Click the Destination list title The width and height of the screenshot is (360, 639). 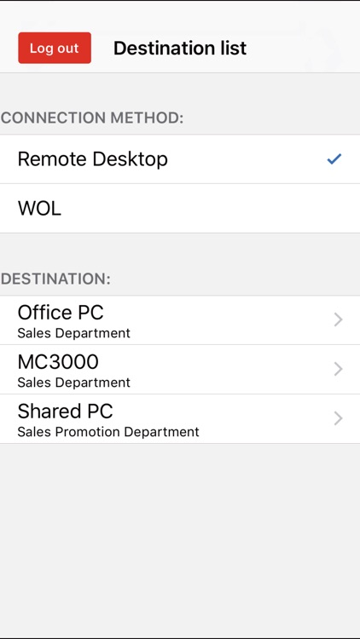tap(180, 48)
